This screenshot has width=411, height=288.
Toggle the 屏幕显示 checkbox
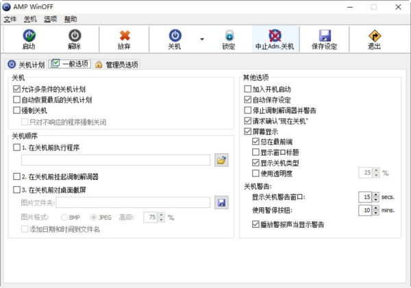[x=247, y=131]
